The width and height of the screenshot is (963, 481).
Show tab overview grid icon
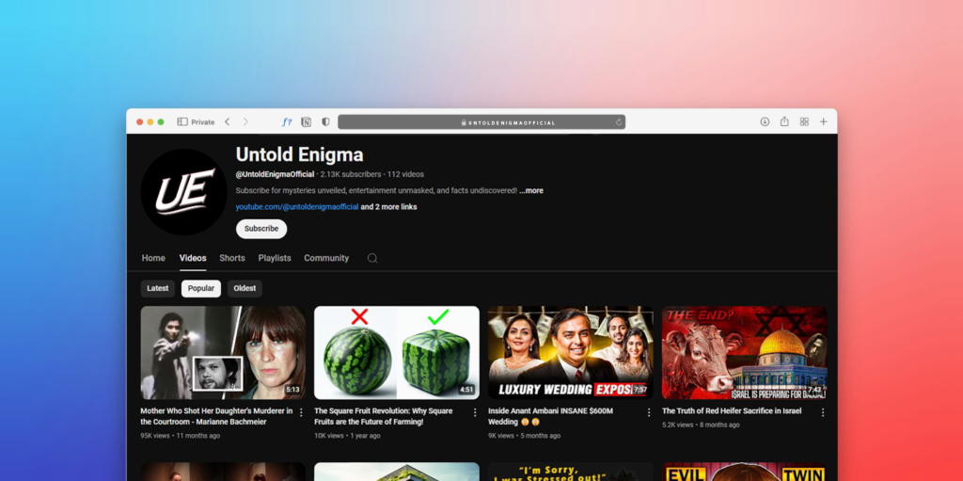click(x=804, y=121)
